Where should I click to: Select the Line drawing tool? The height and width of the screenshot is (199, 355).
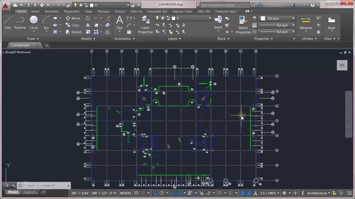[8, 23]
